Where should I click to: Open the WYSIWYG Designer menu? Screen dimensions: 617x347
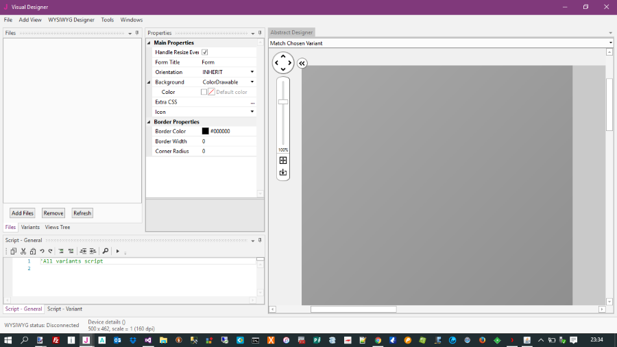71,20
